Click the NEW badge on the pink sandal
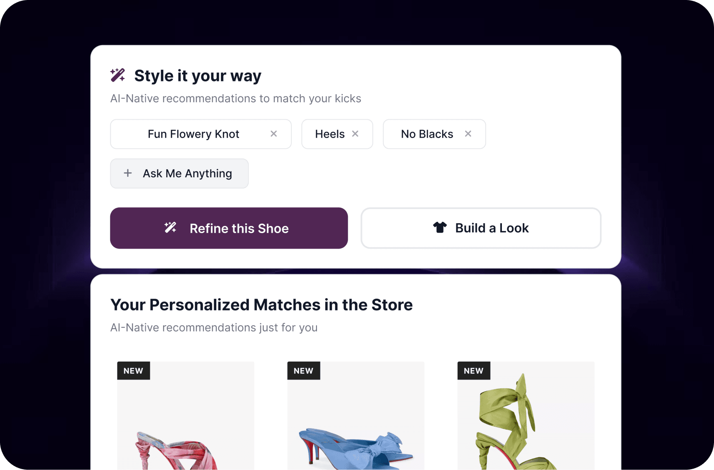 tap(133, 370)
